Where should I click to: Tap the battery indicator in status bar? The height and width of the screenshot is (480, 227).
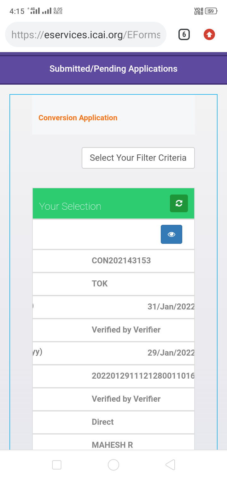tap(211, 11)
